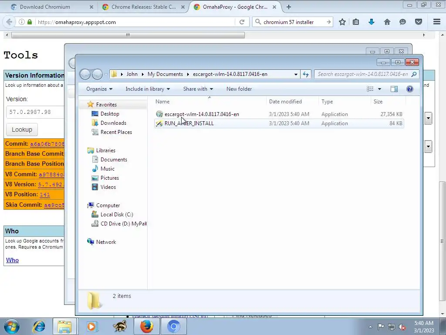The width and height of the screenshot is (446, 335).
Task: Toggle the preview pane button
Action: 394,89
